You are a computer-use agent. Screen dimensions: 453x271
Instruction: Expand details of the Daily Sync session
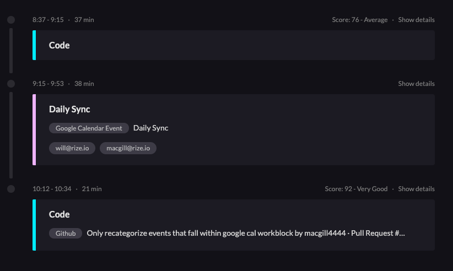tap(416, 84)
